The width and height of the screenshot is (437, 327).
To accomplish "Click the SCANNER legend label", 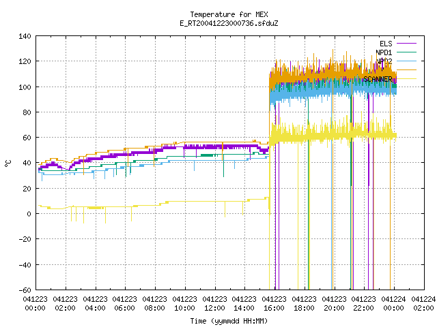I will point(378,79).
